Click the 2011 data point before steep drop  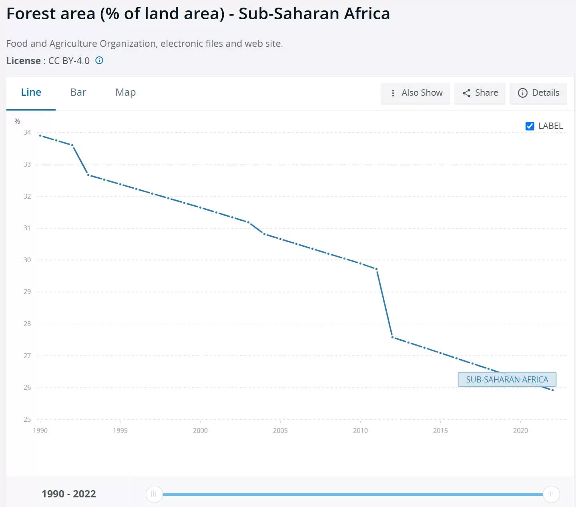click(x=376, y=269)
